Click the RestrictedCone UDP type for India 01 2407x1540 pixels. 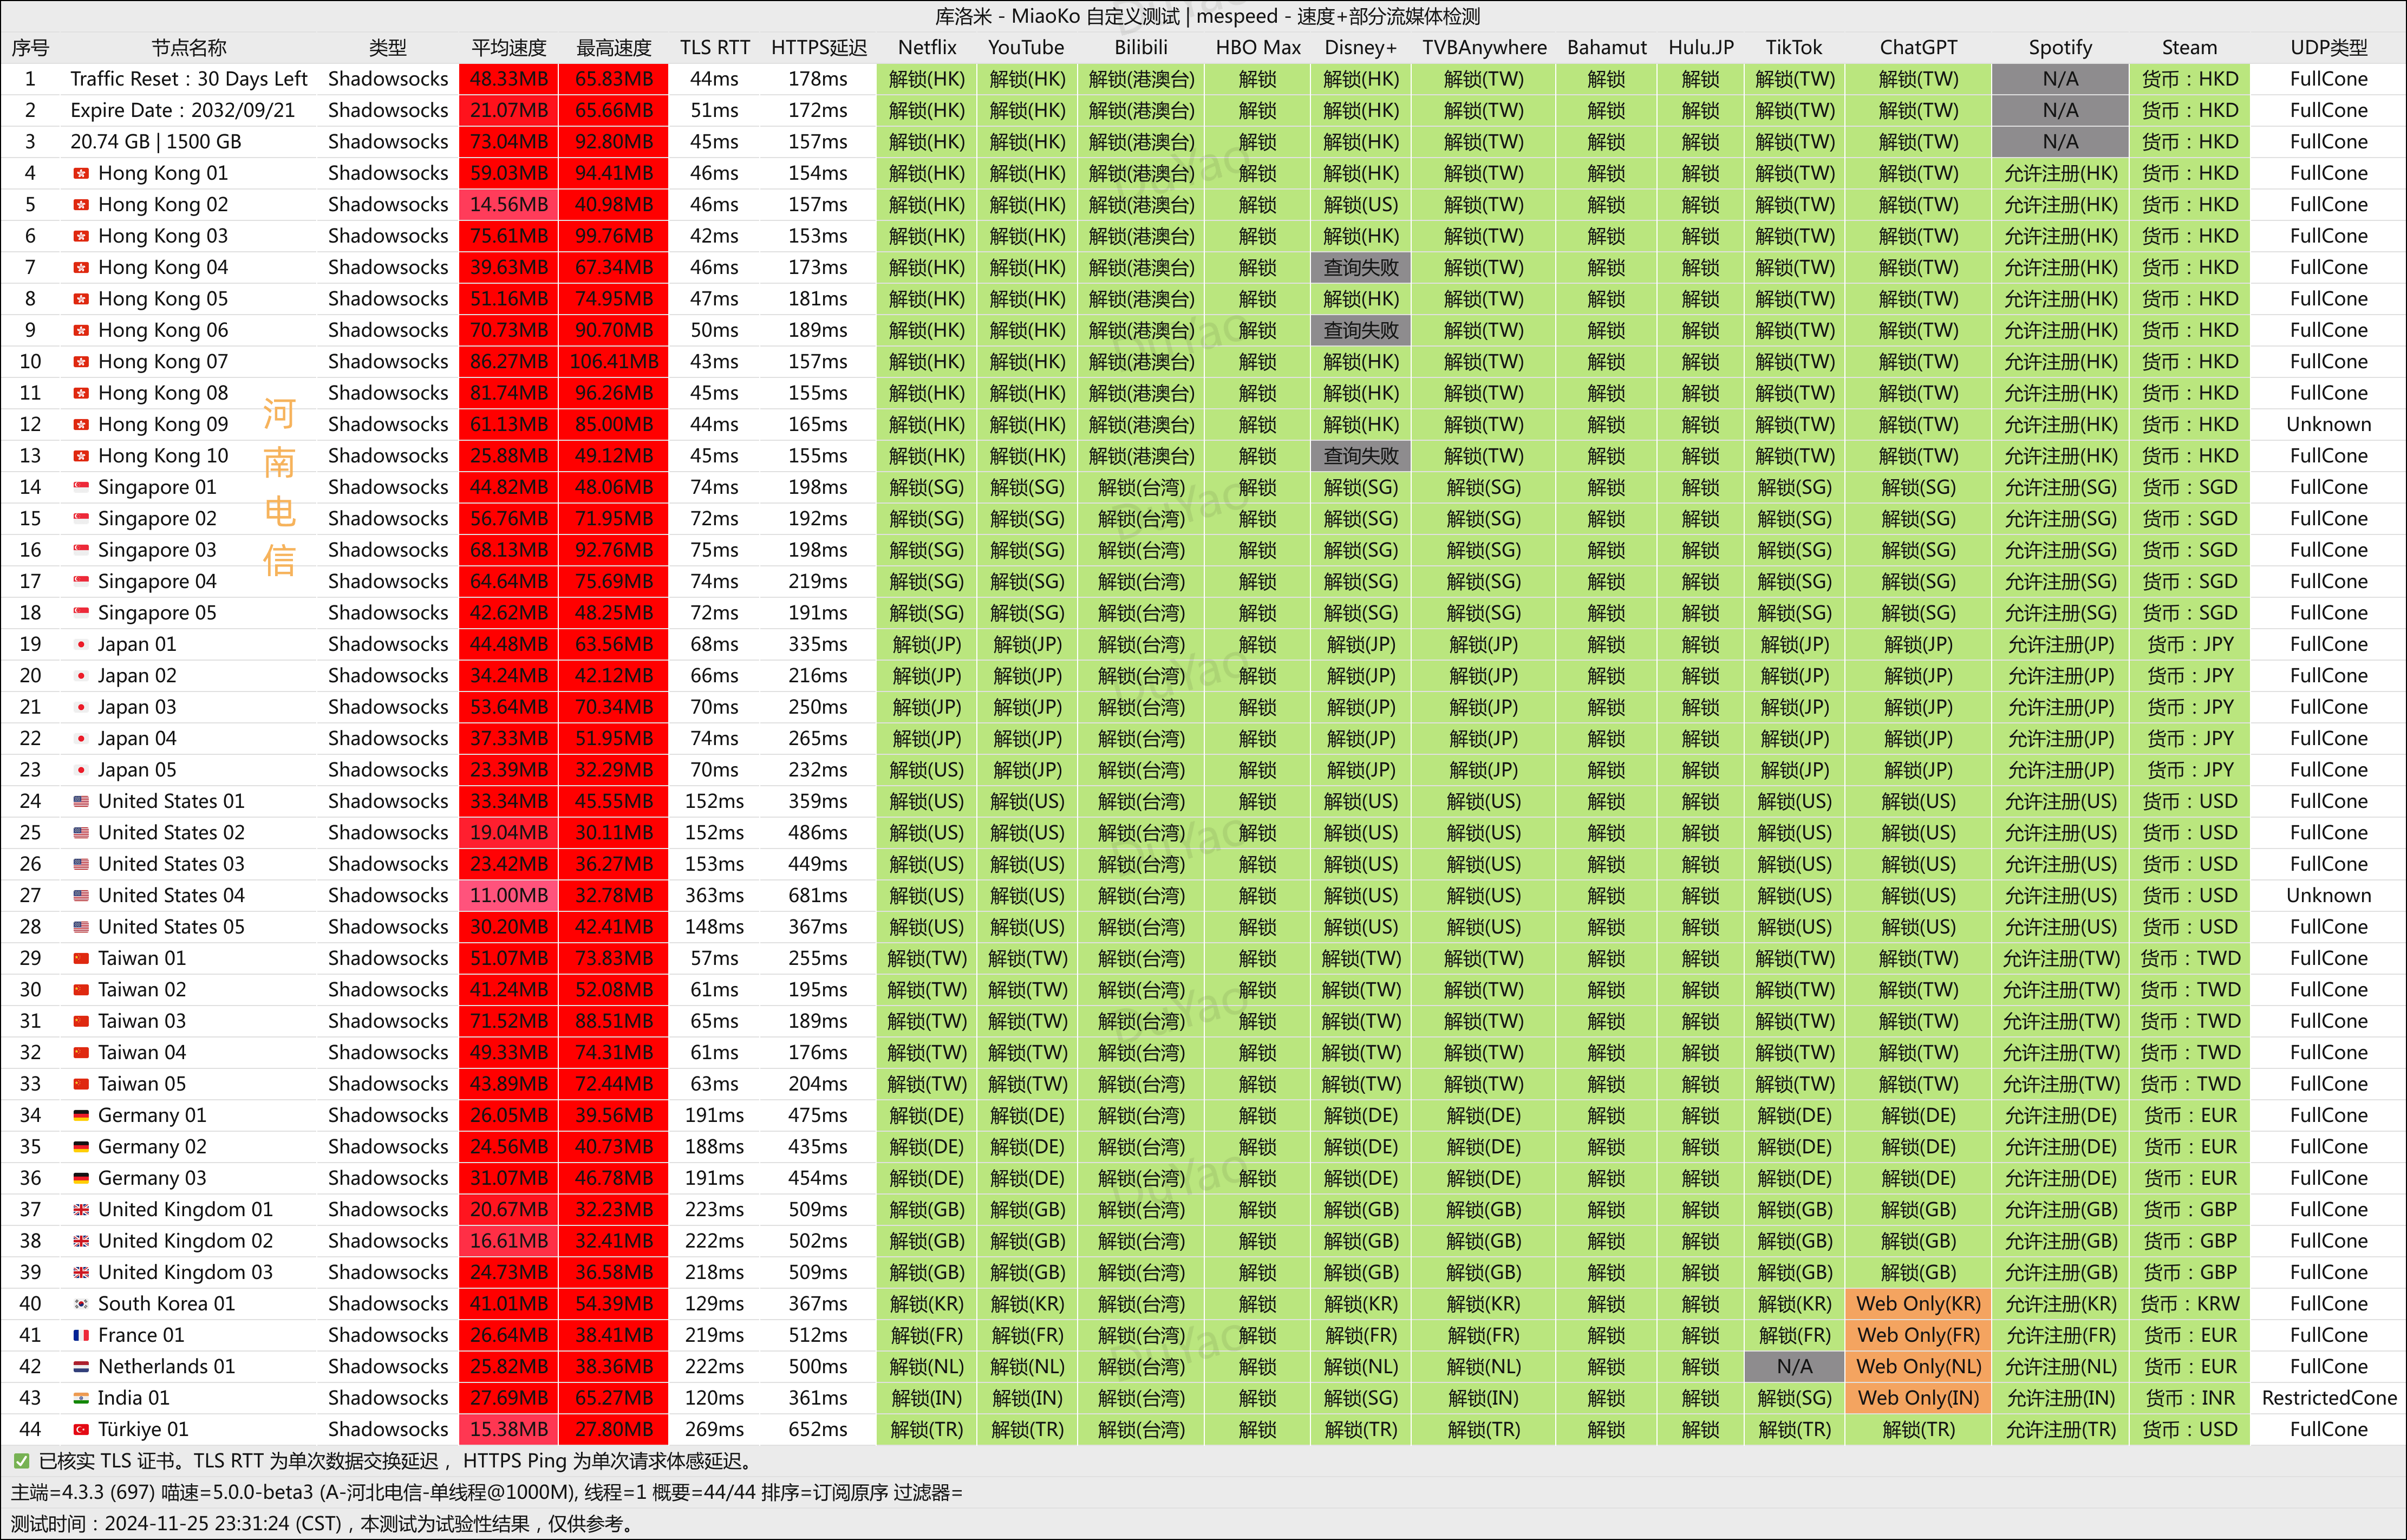point(2328,1398)
